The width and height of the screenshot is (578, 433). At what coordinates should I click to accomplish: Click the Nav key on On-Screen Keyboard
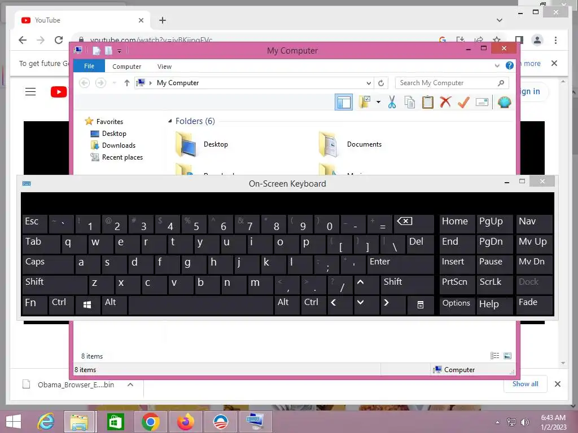[x=534, y=224]
